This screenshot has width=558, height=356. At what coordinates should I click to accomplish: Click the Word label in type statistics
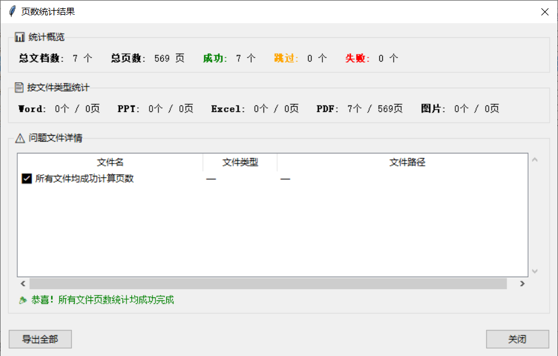(x=32, y=108)
